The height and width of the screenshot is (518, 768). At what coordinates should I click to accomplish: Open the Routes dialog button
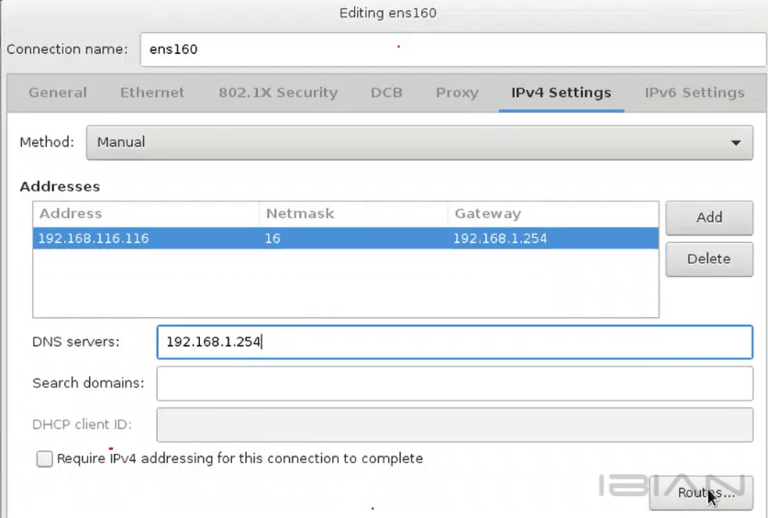[x=701, y=493]
